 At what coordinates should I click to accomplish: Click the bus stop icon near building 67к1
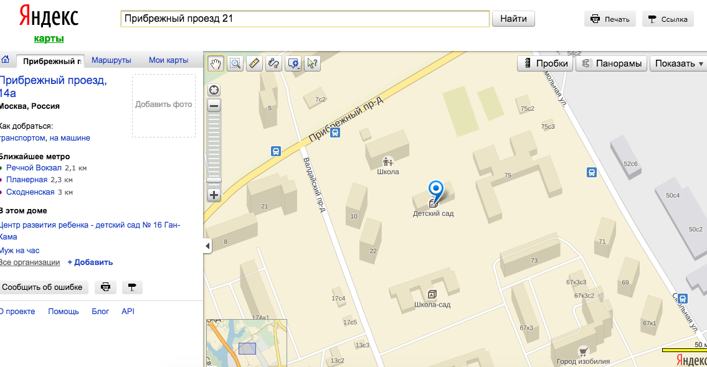pos(683,299)
